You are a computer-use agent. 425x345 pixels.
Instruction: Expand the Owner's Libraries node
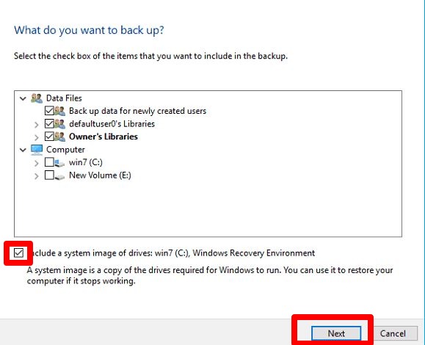coord(36,137)
